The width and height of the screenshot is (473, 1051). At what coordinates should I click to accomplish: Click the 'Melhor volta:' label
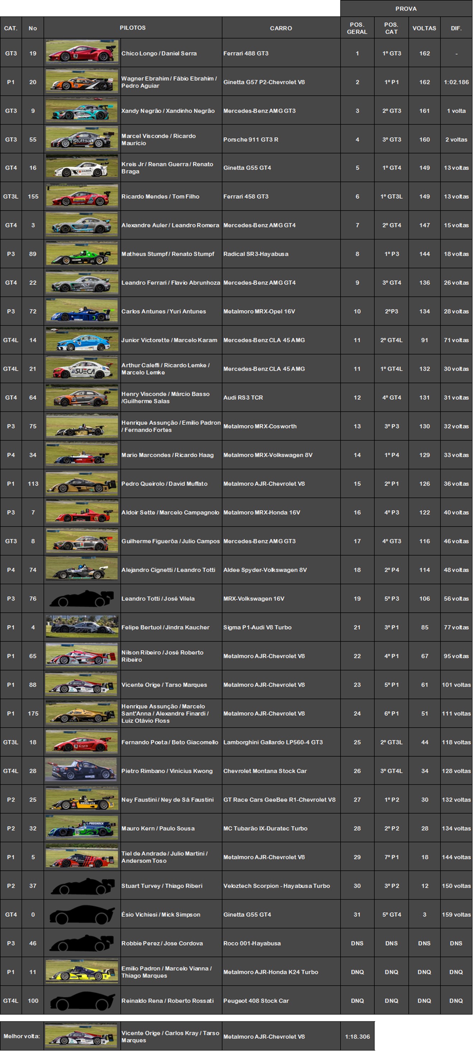22,1036
